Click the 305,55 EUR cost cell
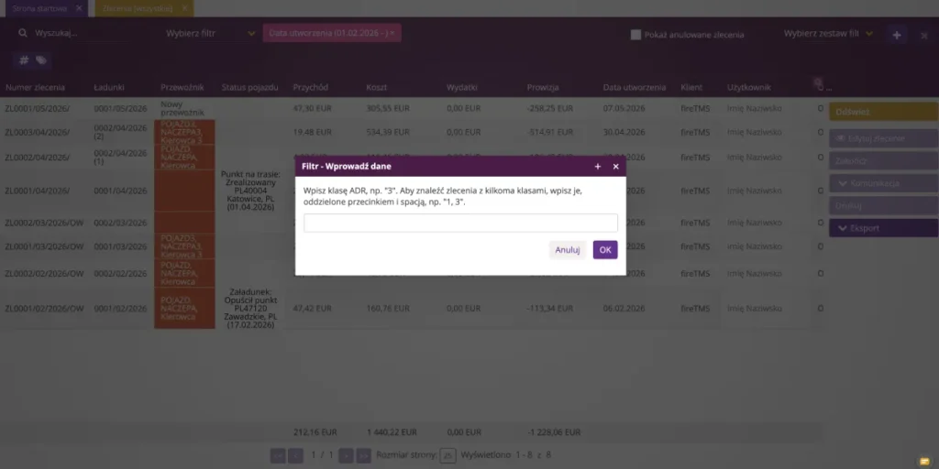 pyautogui.click(x=388, y=108)
